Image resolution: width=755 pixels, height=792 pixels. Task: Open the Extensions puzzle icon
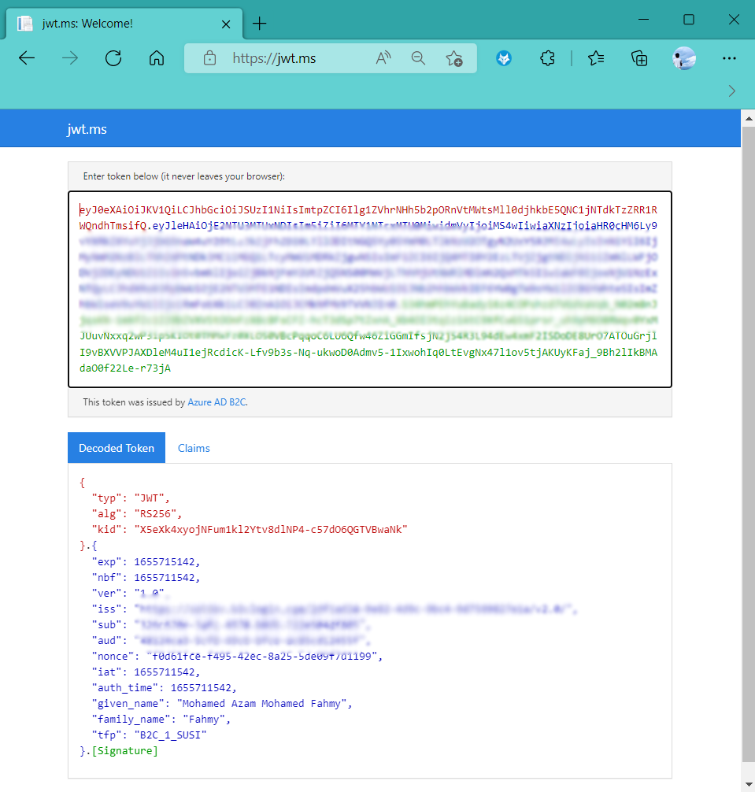547,58
